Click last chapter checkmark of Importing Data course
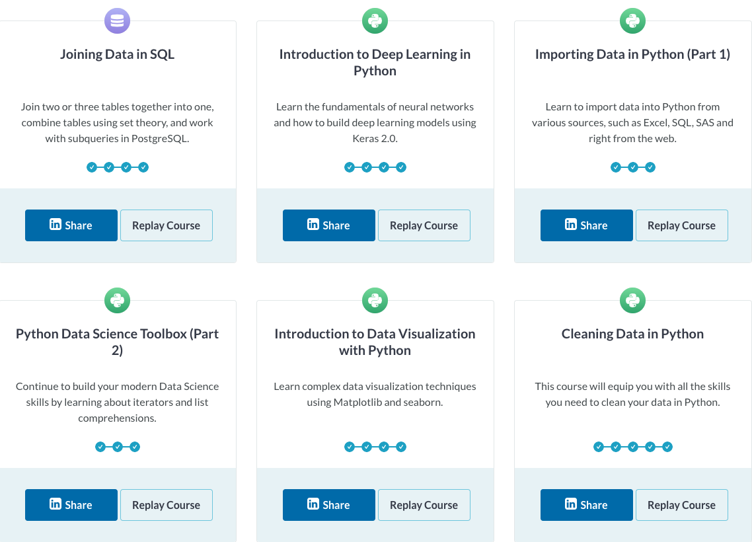Viewport: 752px width, 542px height. click(650, 167)
